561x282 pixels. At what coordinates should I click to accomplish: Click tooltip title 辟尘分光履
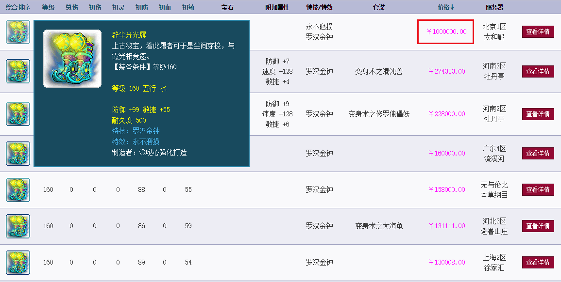tap(129, 35)
